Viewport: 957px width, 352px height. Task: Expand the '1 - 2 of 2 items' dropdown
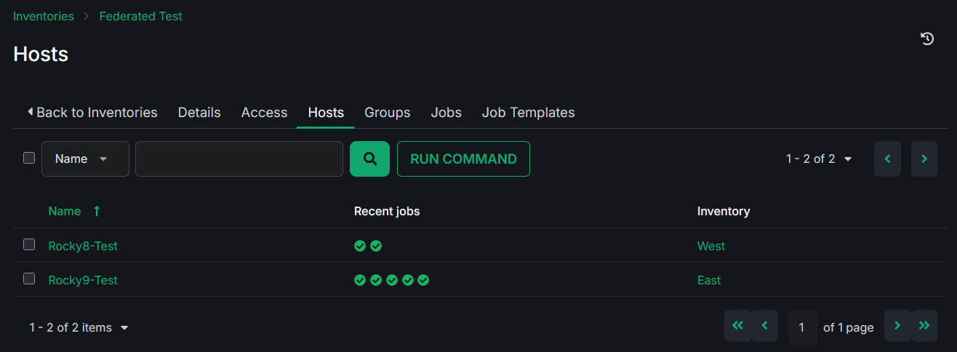(x=79, y=327)
